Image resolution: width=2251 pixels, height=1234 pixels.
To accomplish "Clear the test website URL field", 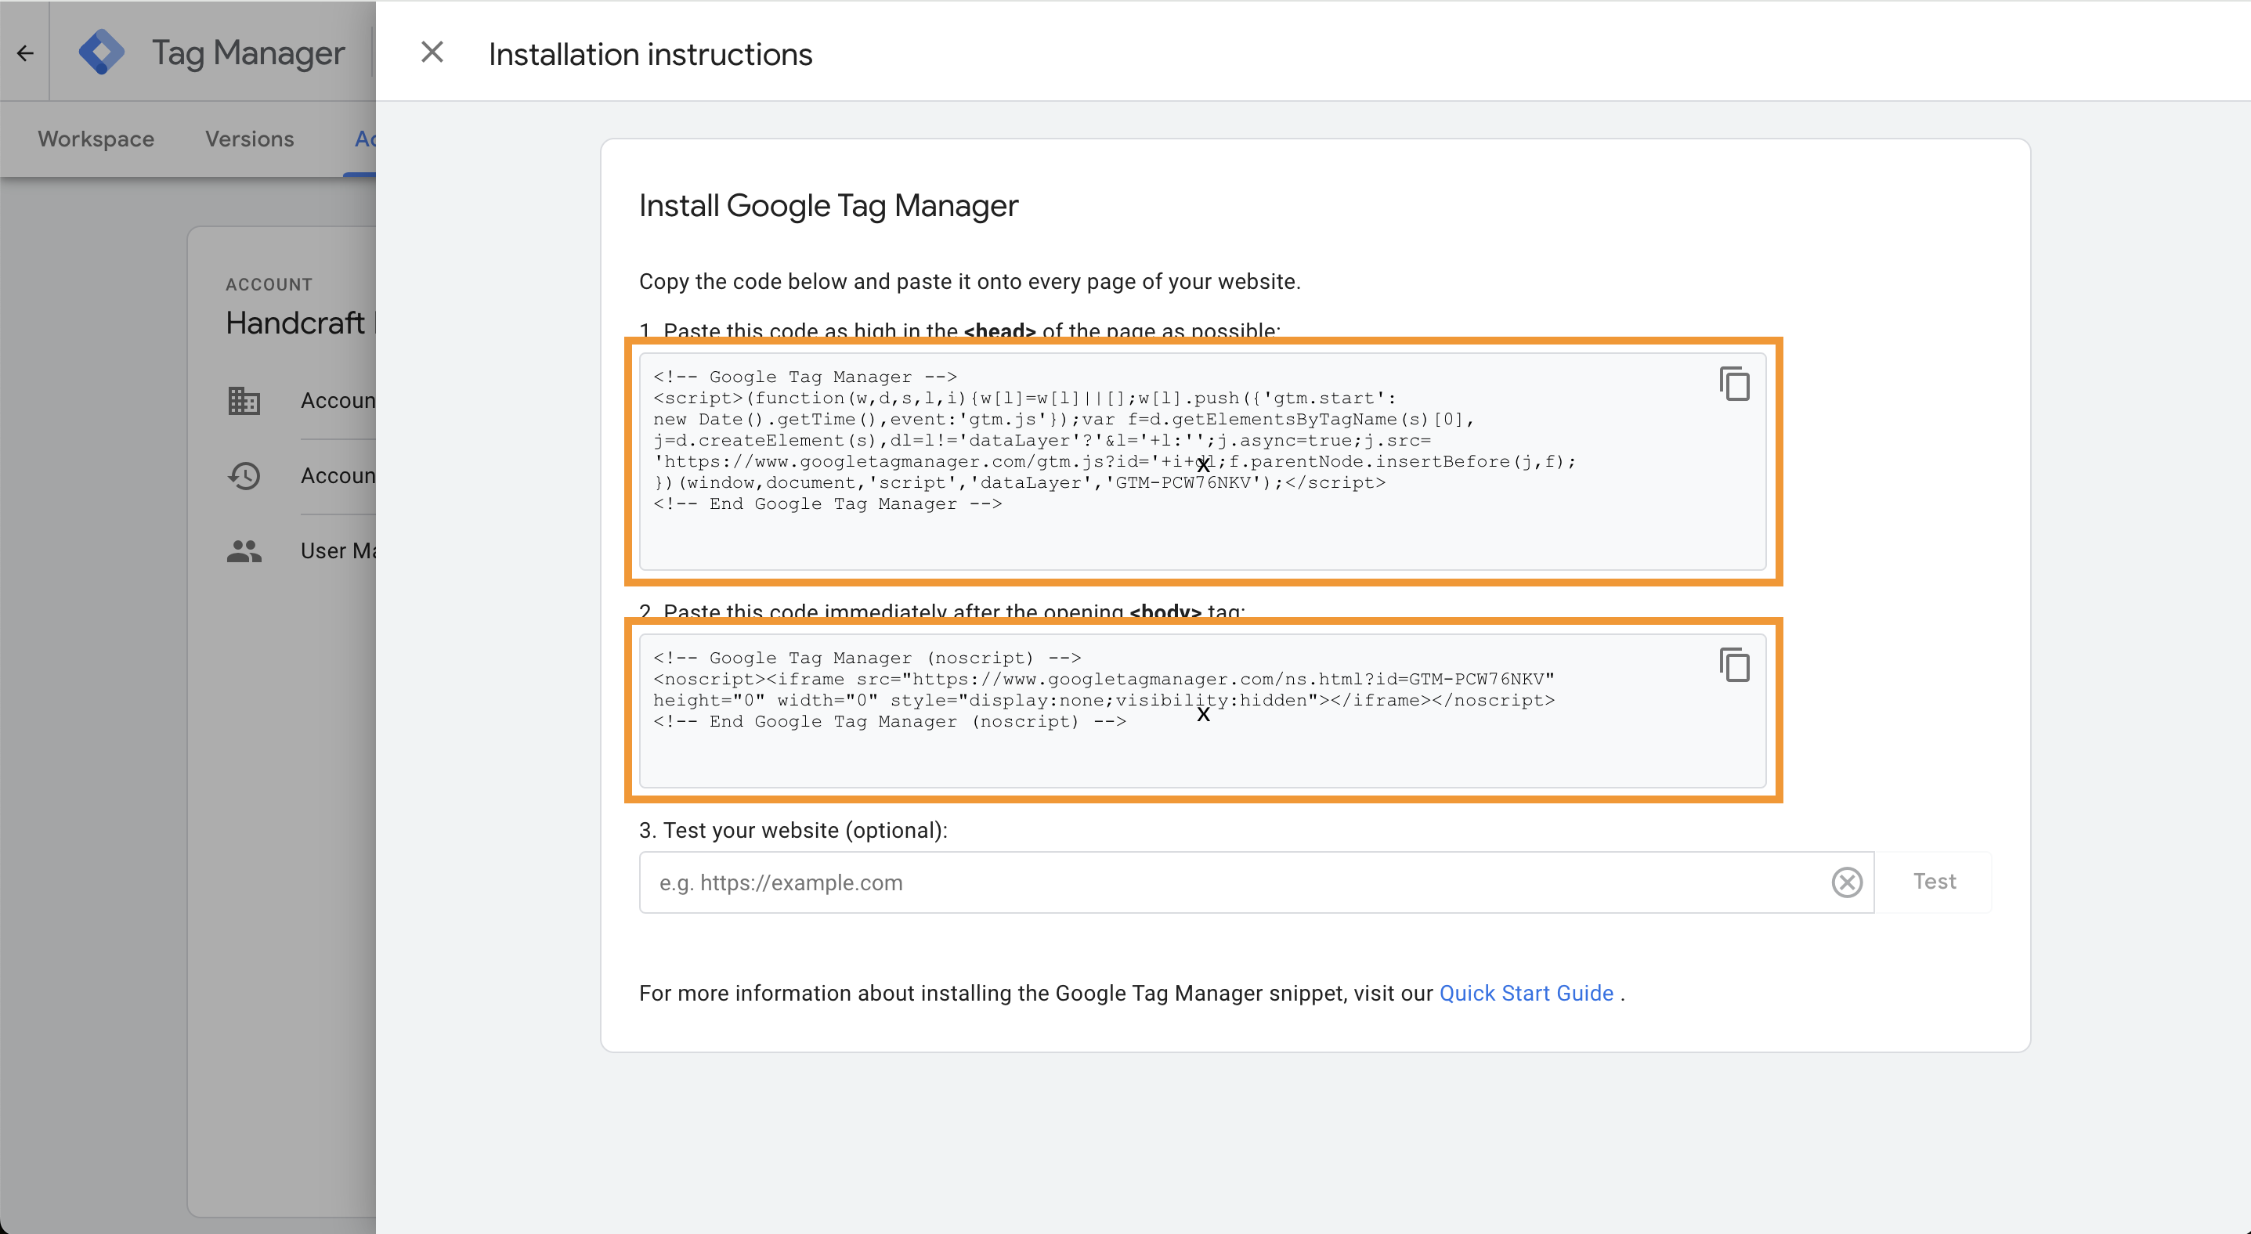I will [x=1846, y=882].
